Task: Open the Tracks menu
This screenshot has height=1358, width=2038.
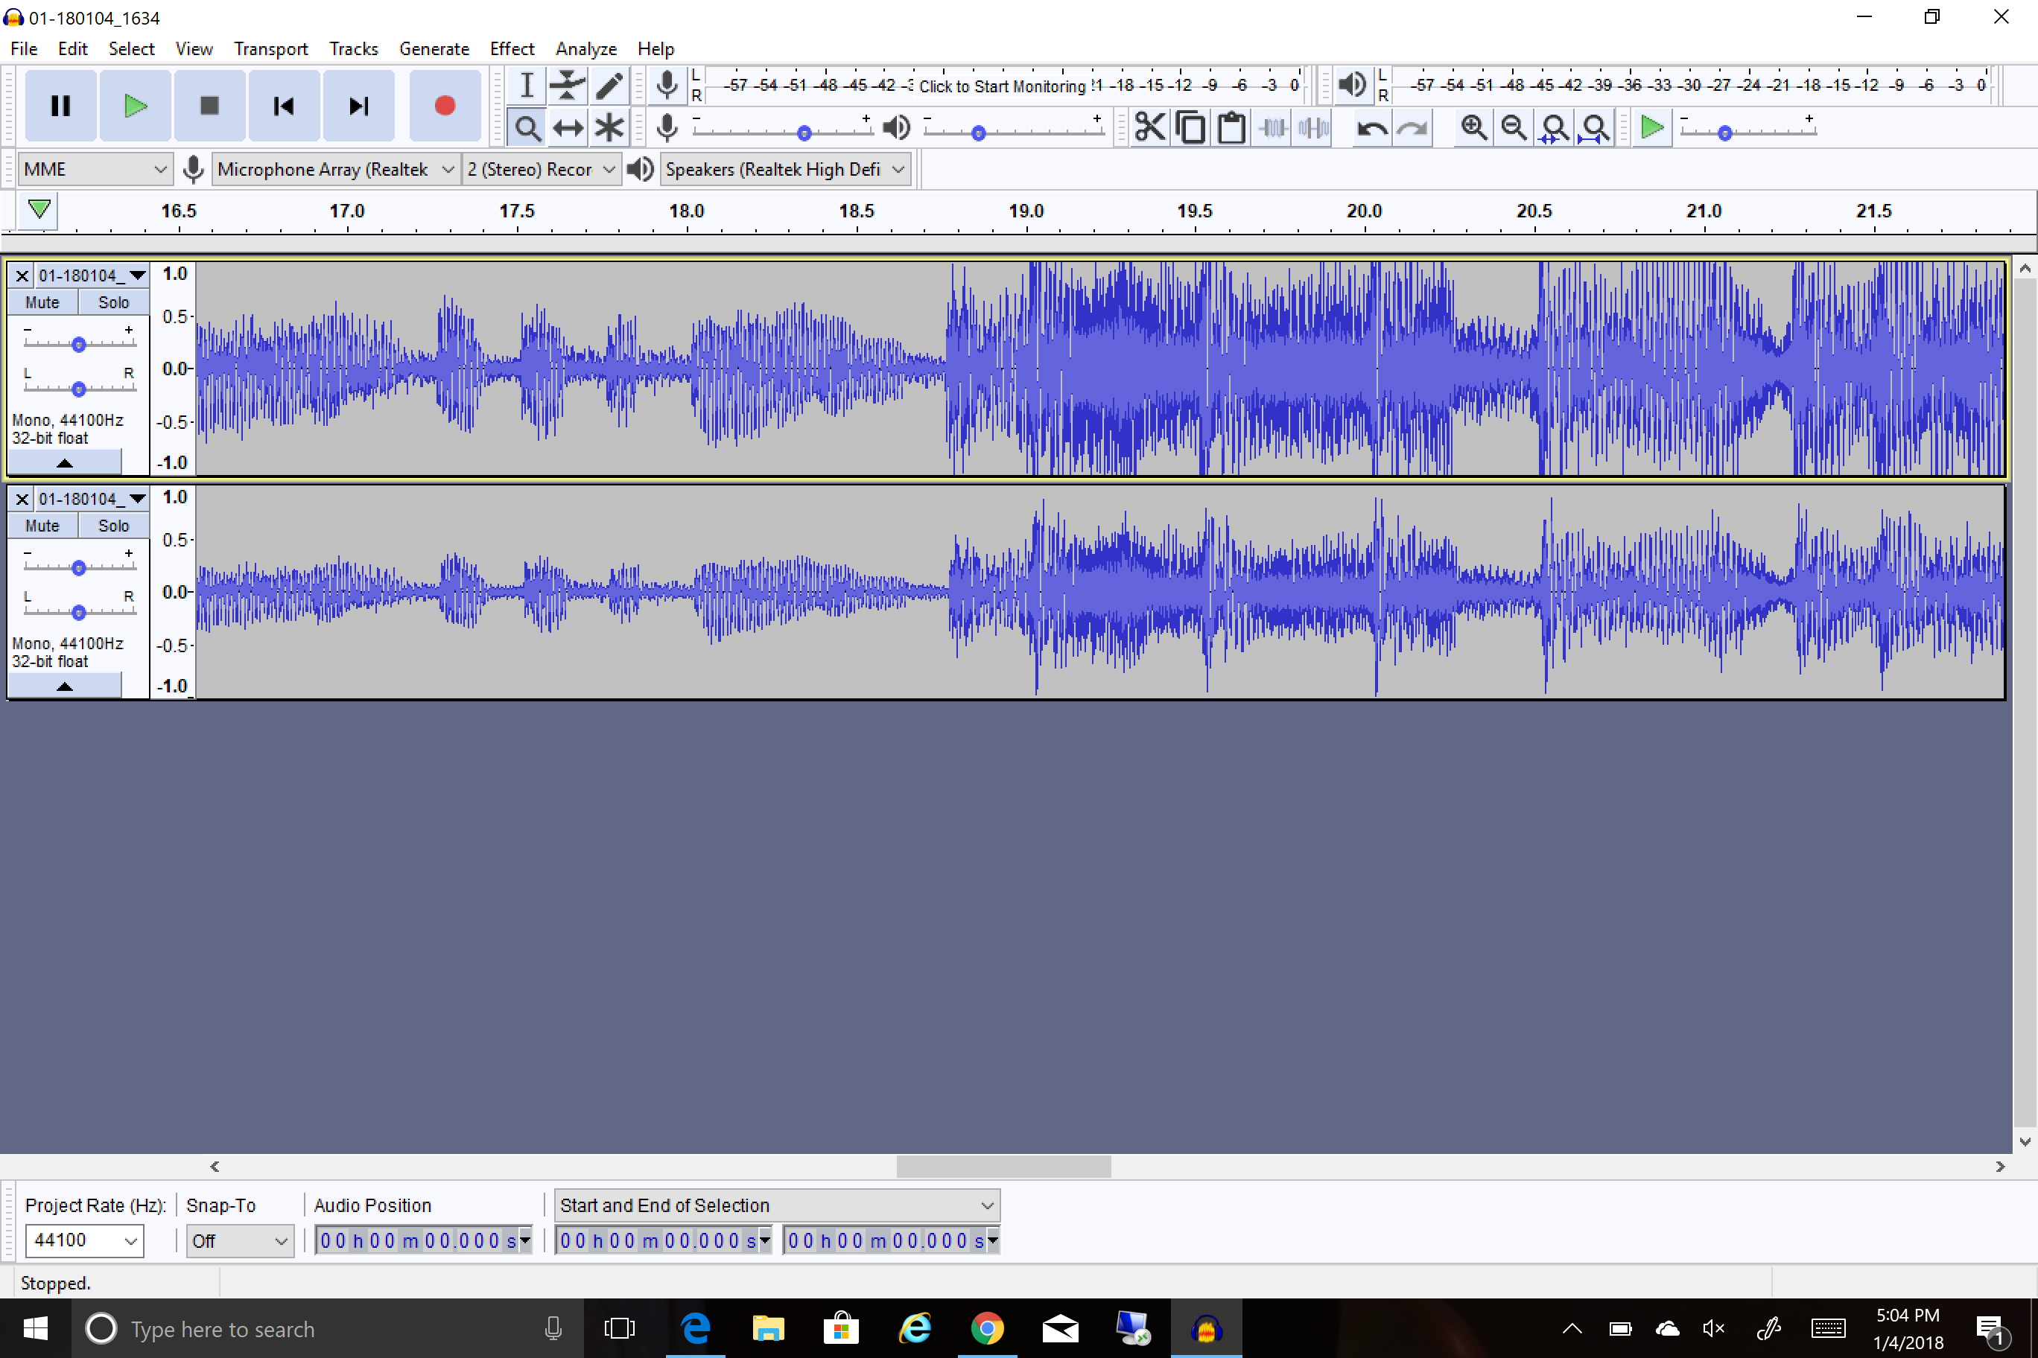Action: (x=354, y=48)
